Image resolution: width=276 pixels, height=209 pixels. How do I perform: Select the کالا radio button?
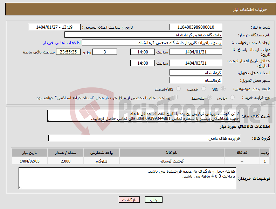coord(223,89)
